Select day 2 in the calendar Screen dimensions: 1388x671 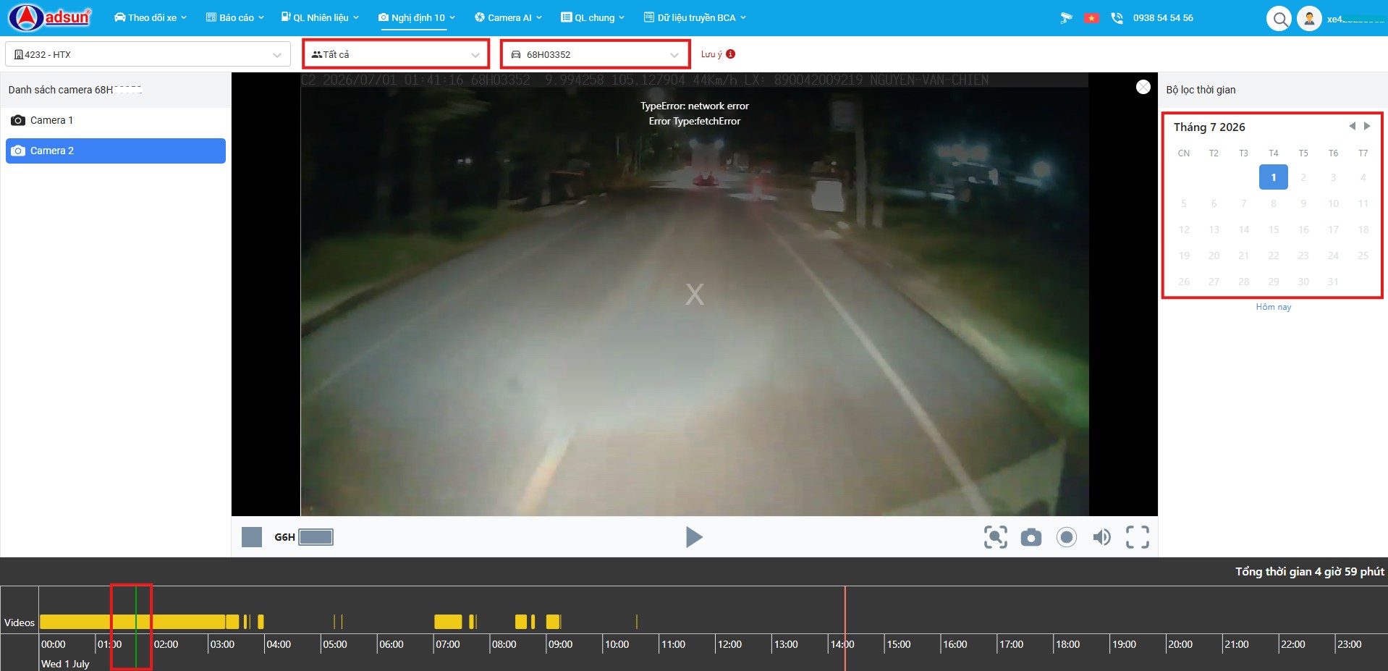1303,177
